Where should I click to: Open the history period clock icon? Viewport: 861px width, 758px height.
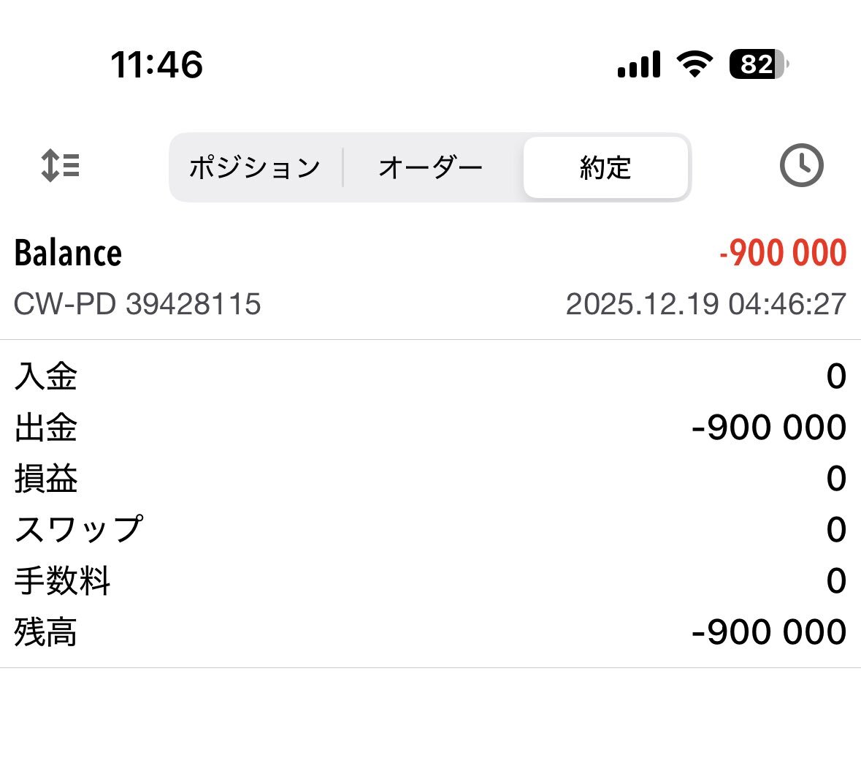point(801,166)
